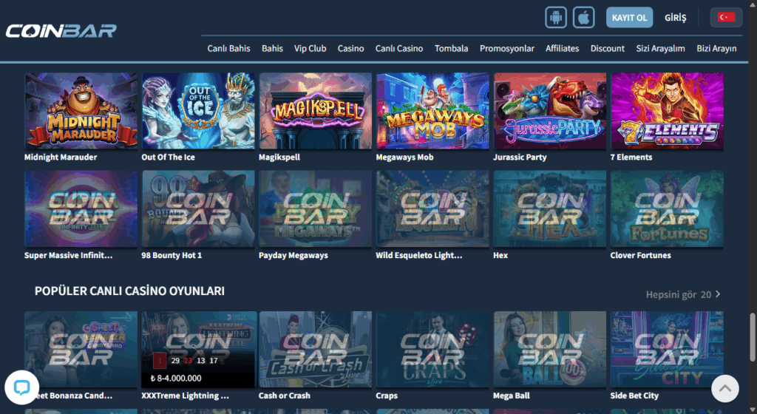Open the Discount menu item
The width and height of the screenshot is (757, 414).
point(608,48)
